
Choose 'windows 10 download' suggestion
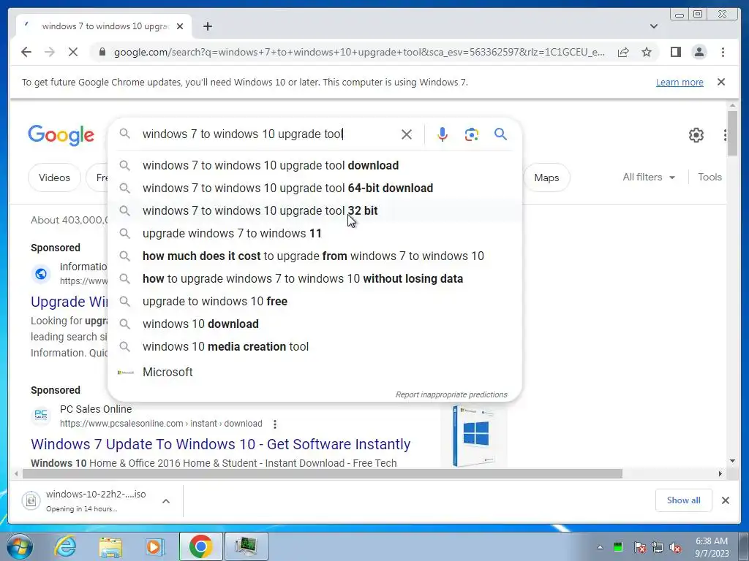click(x=315, y=324)
